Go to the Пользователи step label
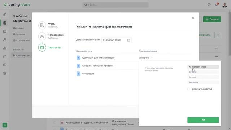 (56, 35)
